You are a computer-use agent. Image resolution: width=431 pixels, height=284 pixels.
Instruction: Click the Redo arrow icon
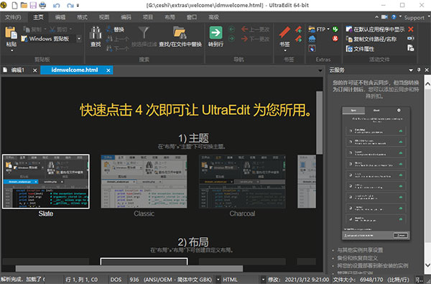(70, 6)
